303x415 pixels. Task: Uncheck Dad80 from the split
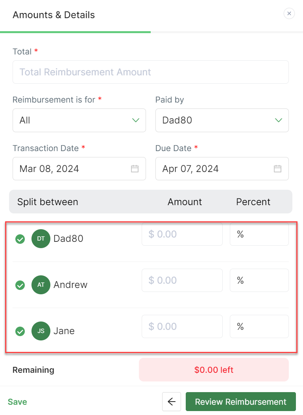pyautogui.click(x=20, y=239)
